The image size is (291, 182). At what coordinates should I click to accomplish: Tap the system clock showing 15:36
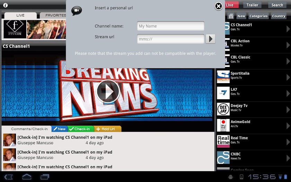262,176
